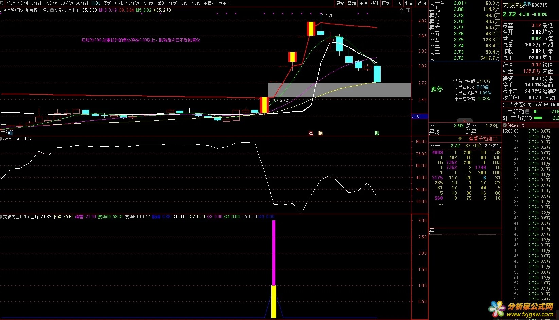
Task: Select the 1分钟 period tab
Action: (x=23, y=3)
